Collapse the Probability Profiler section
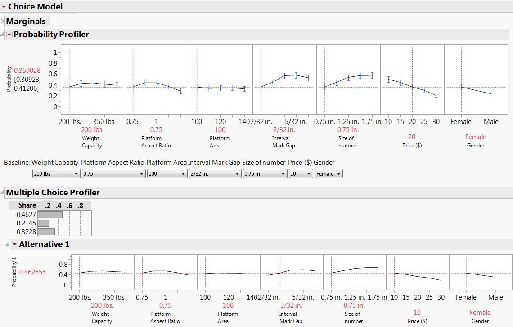Screen dimensions: 513x327 (2, 35)
